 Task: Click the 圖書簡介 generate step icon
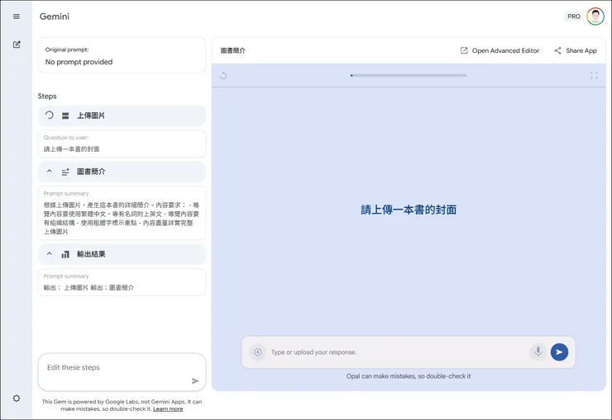65,172
